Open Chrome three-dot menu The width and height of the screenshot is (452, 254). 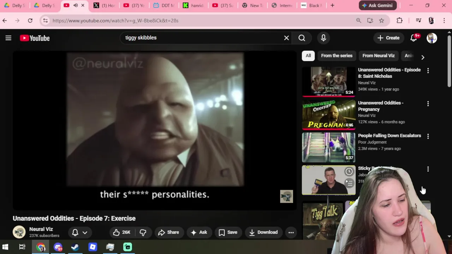pos(444,20)
